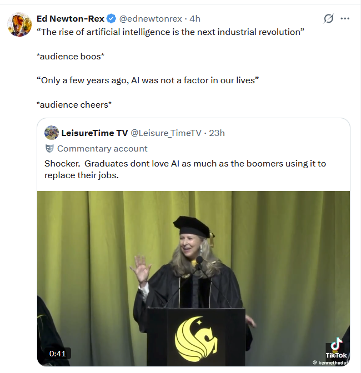The height and width of the screenshot is (373, 361).
Task: Open the @Leisure_TimeTV handle
Action: coord(166,133)
